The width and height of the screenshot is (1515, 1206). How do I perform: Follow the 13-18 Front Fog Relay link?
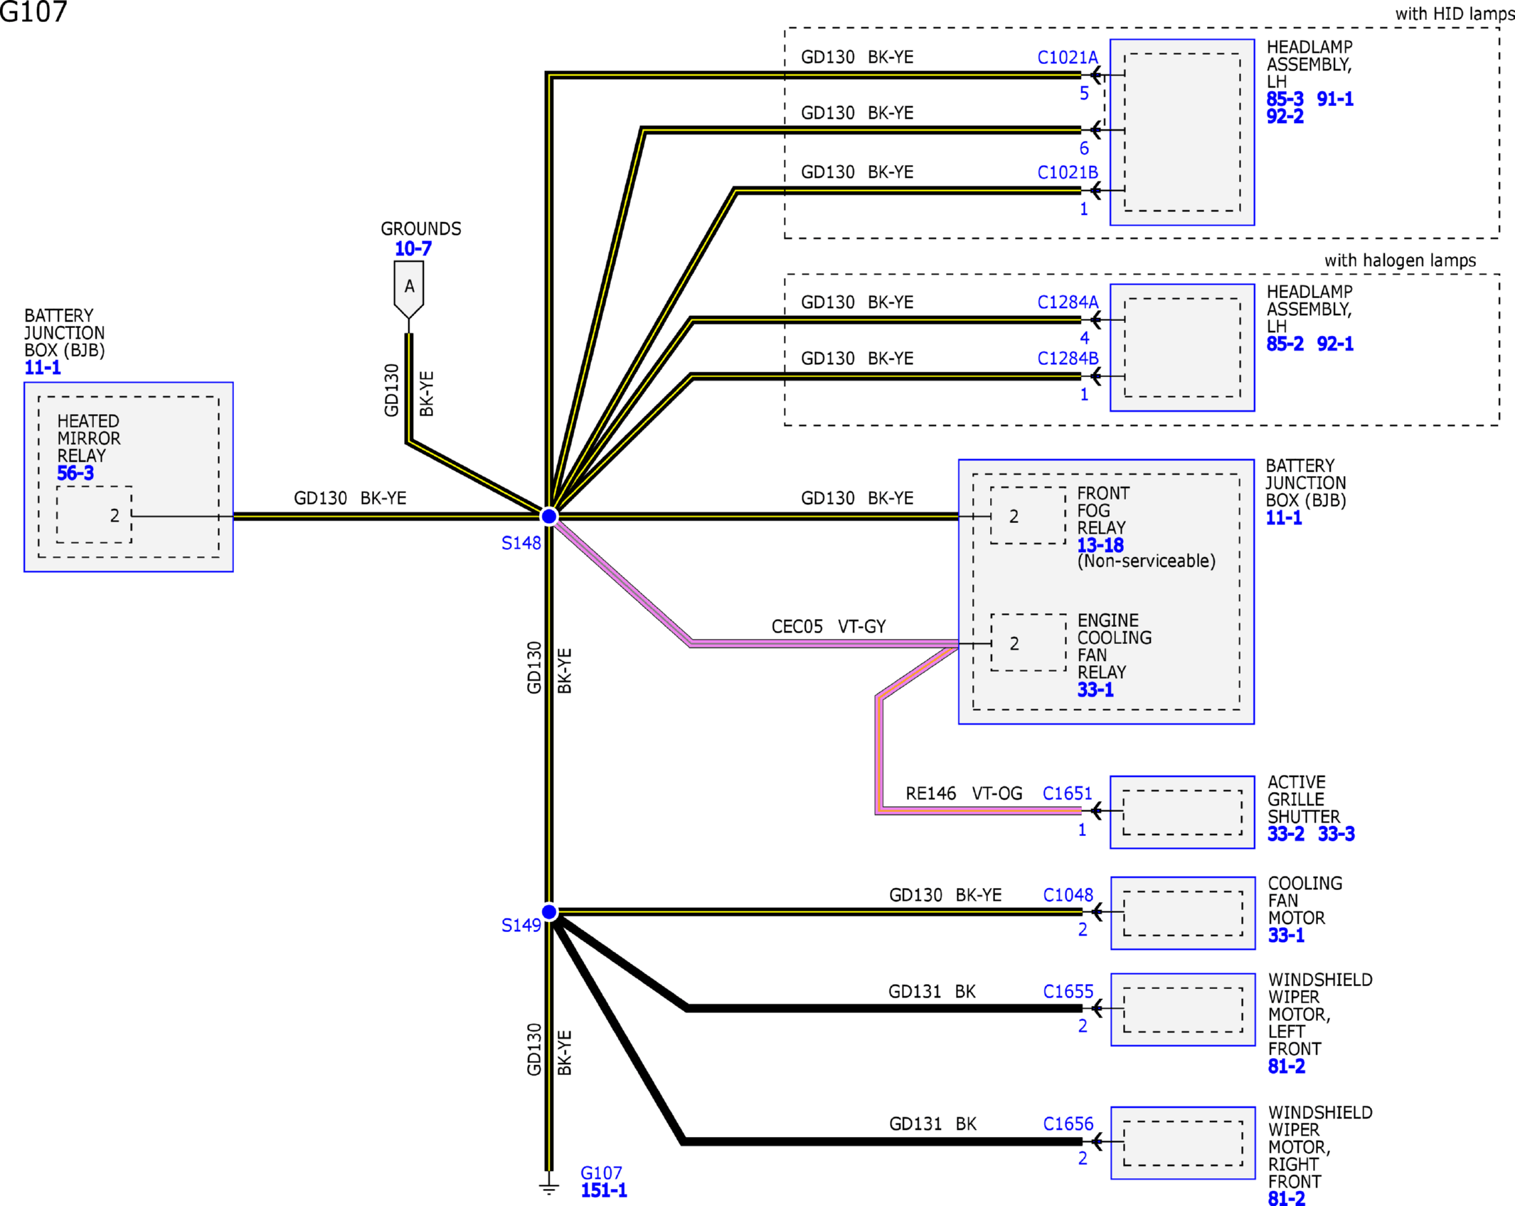[x=1100, y=545]
